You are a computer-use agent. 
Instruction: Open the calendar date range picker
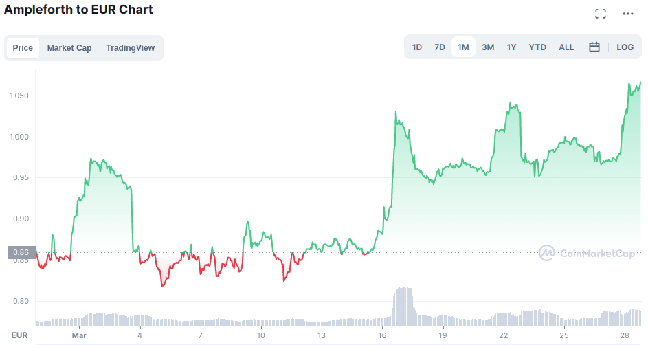click(x=594, y=47)
